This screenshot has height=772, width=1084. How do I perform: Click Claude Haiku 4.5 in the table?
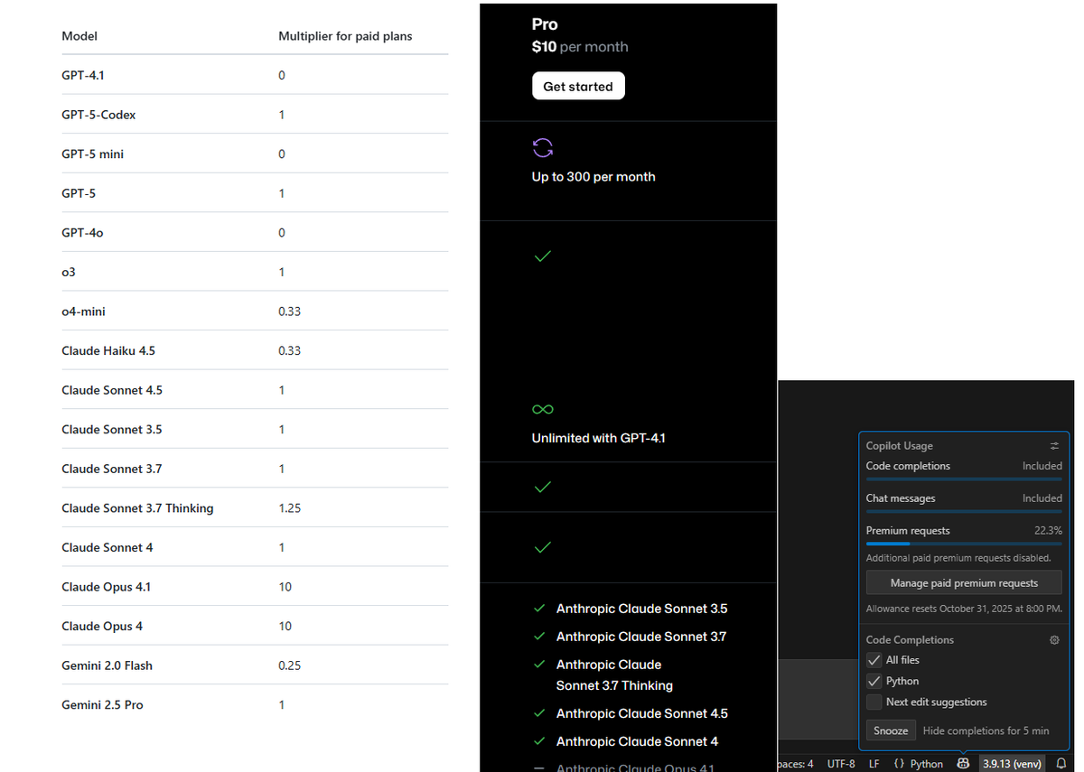[x=108, y=350]
